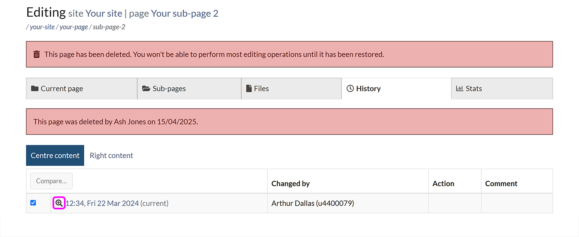Screen dimensions: 579x237
Task: Click the document icon beside Files
Action: point(249,89)
